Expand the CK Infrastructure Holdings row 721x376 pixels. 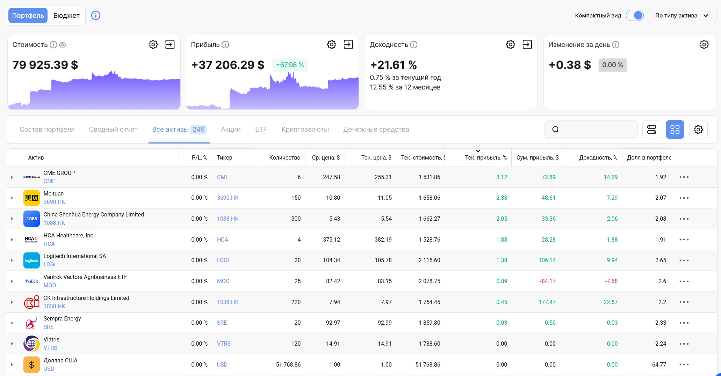tap(12, 302)
